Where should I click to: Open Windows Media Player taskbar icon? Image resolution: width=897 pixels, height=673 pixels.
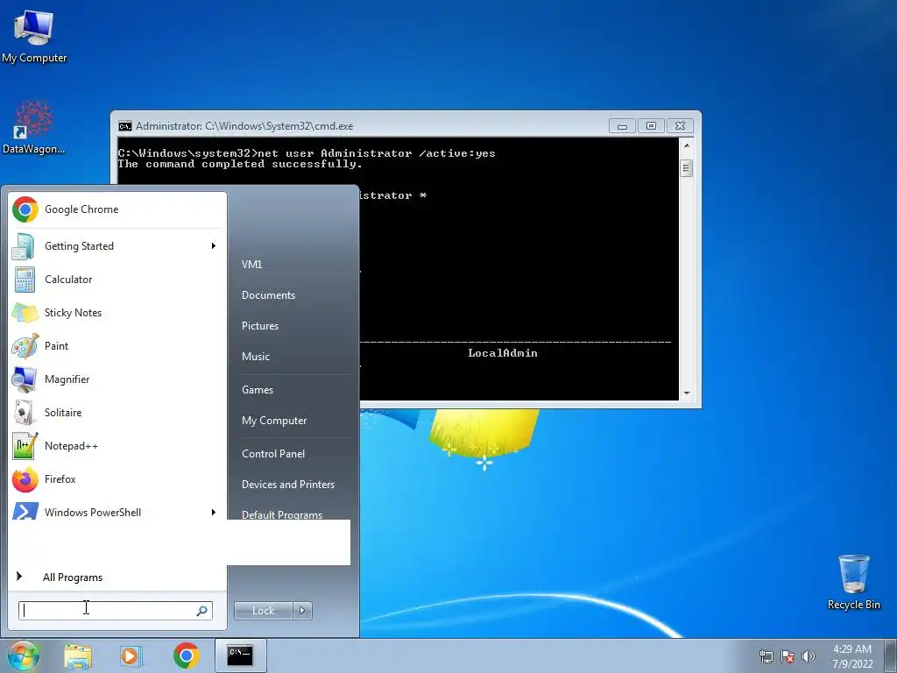(x=131, y=655)
